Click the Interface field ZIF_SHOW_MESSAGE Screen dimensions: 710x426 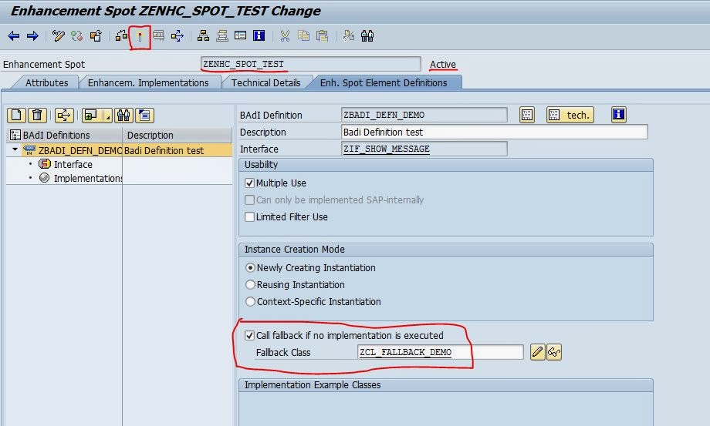pos(424,149)
